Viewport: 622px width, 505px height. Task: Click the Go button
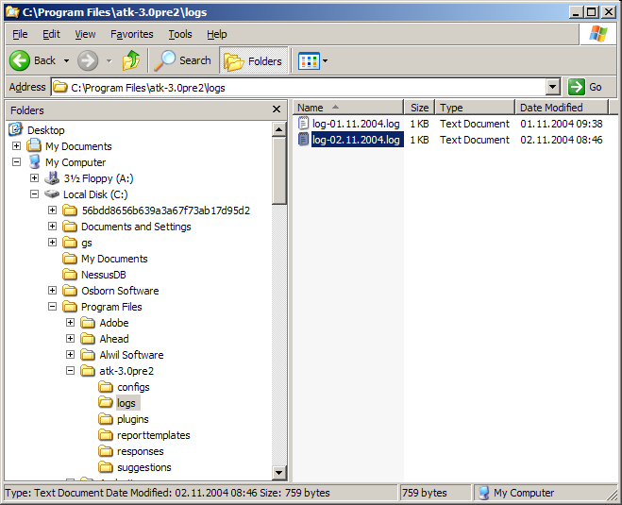(585, 87)
